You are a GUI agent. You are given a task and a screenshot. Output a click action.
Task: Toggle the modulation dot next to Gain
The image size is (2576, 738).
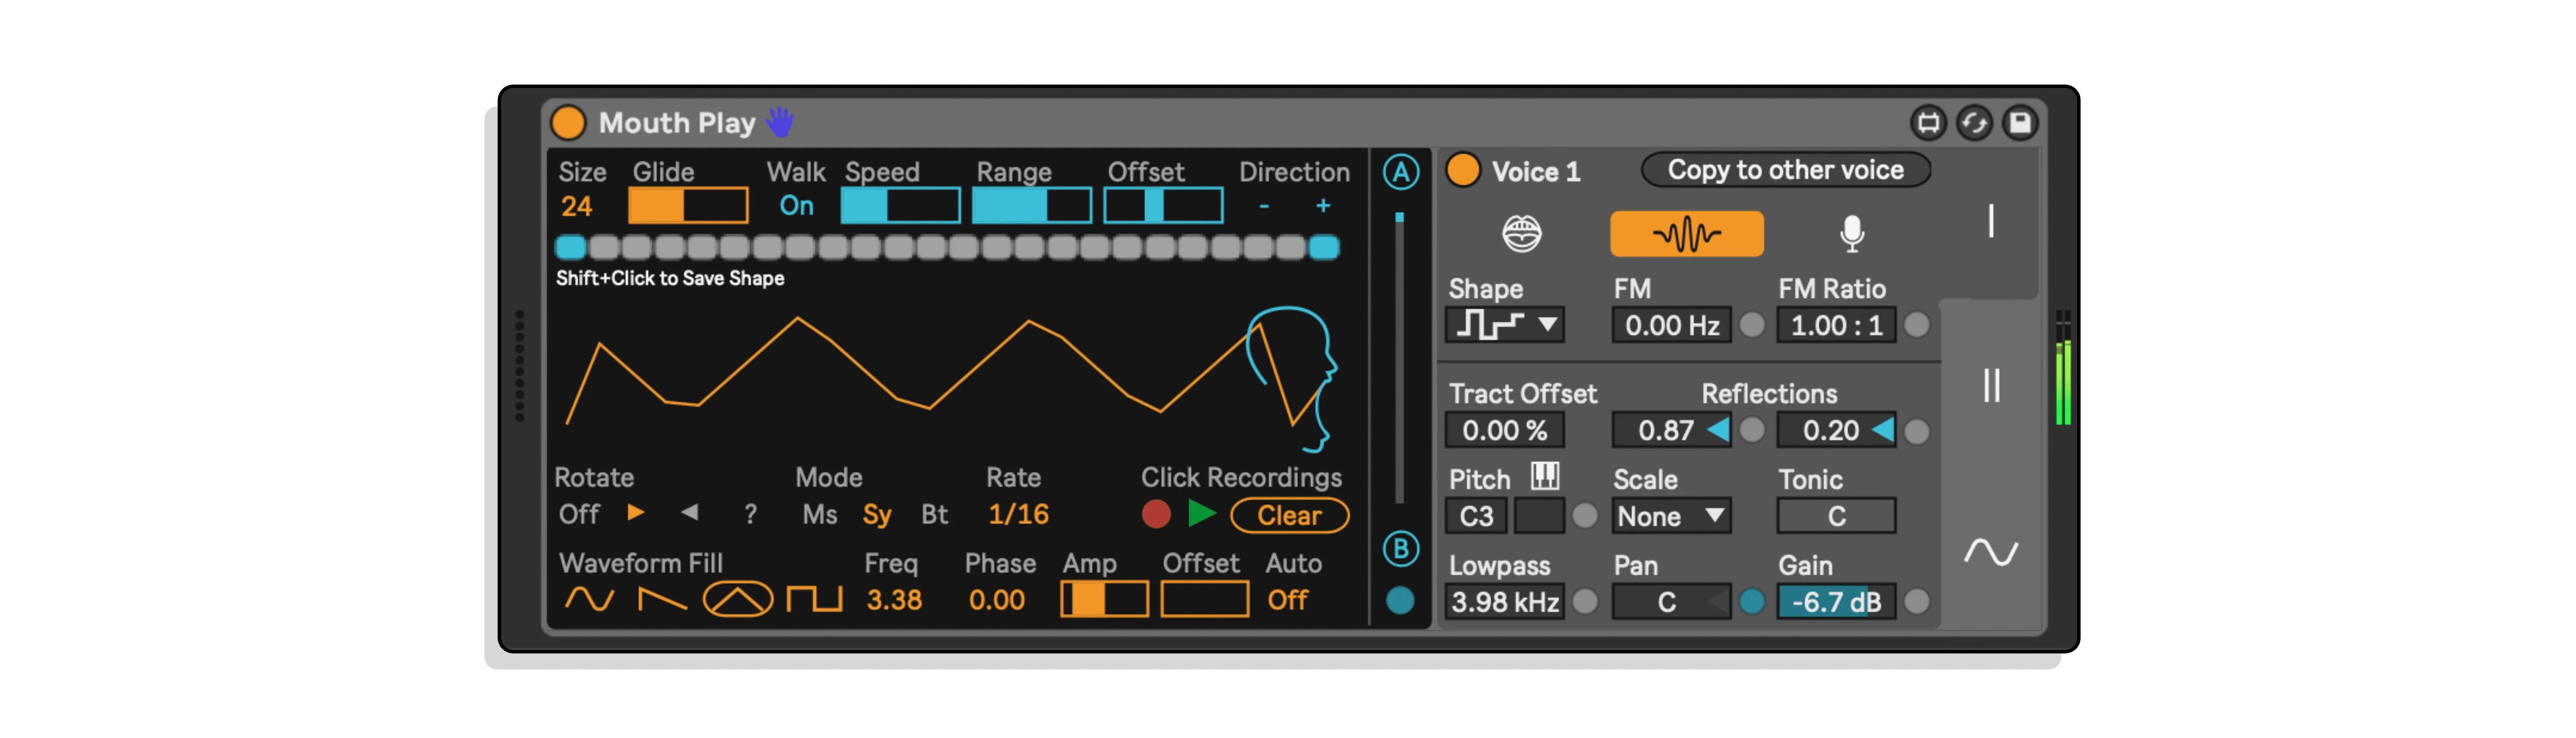[1916, 602]
